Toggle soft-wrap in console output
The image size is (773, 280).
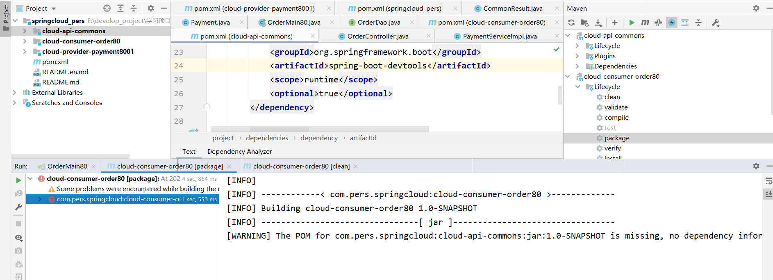[x=768, y=181]
